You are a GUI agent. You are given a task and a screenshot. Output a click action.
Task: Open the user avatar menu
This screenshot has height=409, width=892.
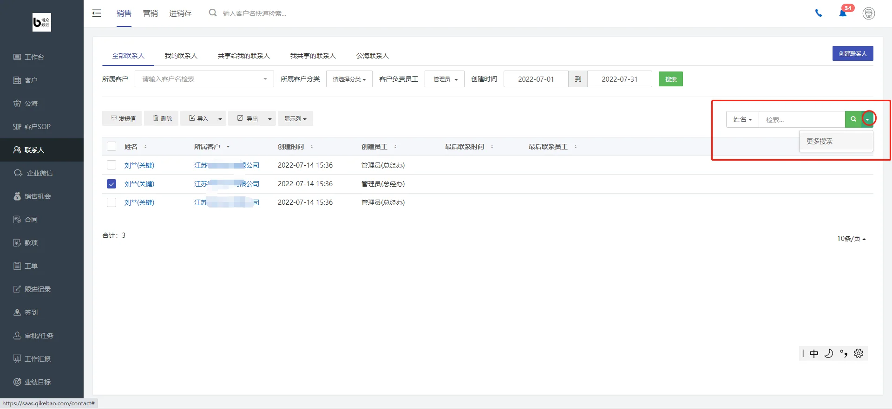[x=869, y=13]
